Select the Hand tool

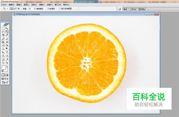pos(3,63)
